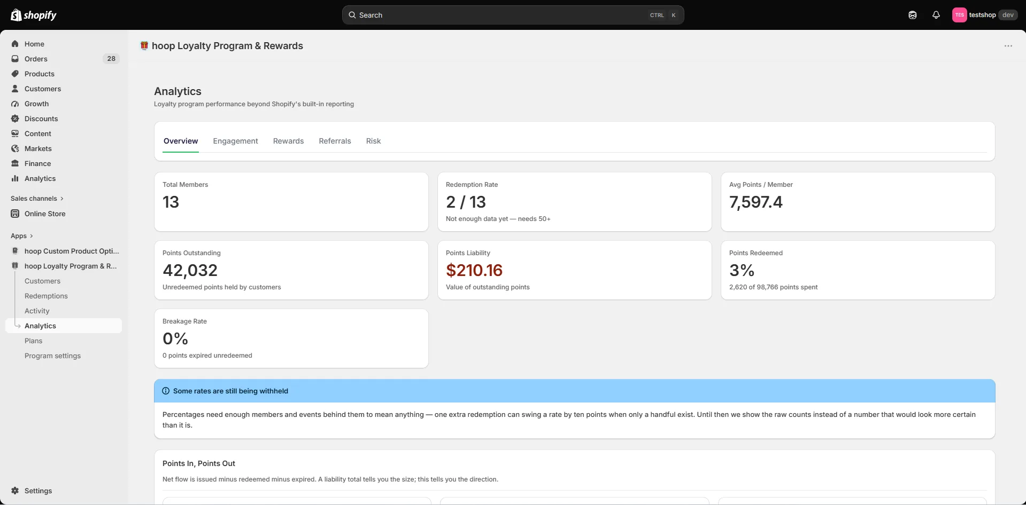
Task: Expand the Apps section chevron
Action: [x=32, y=236]
